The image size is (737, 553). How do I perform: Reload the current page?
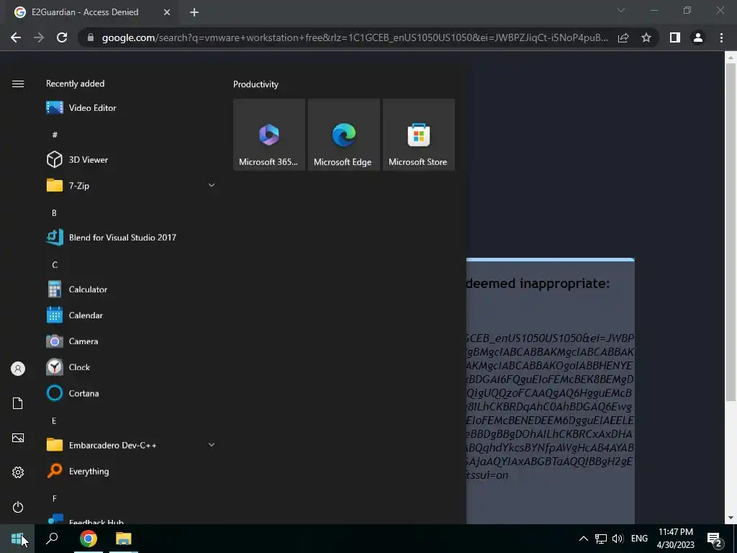click(x=62, y=37)
